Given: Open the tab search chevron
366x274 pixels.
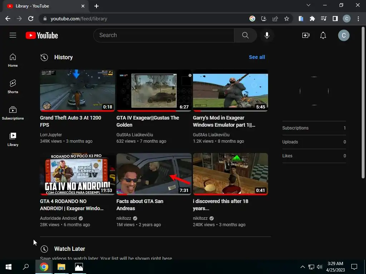Looking at the screenshot, I should click(x=308, y=5).
